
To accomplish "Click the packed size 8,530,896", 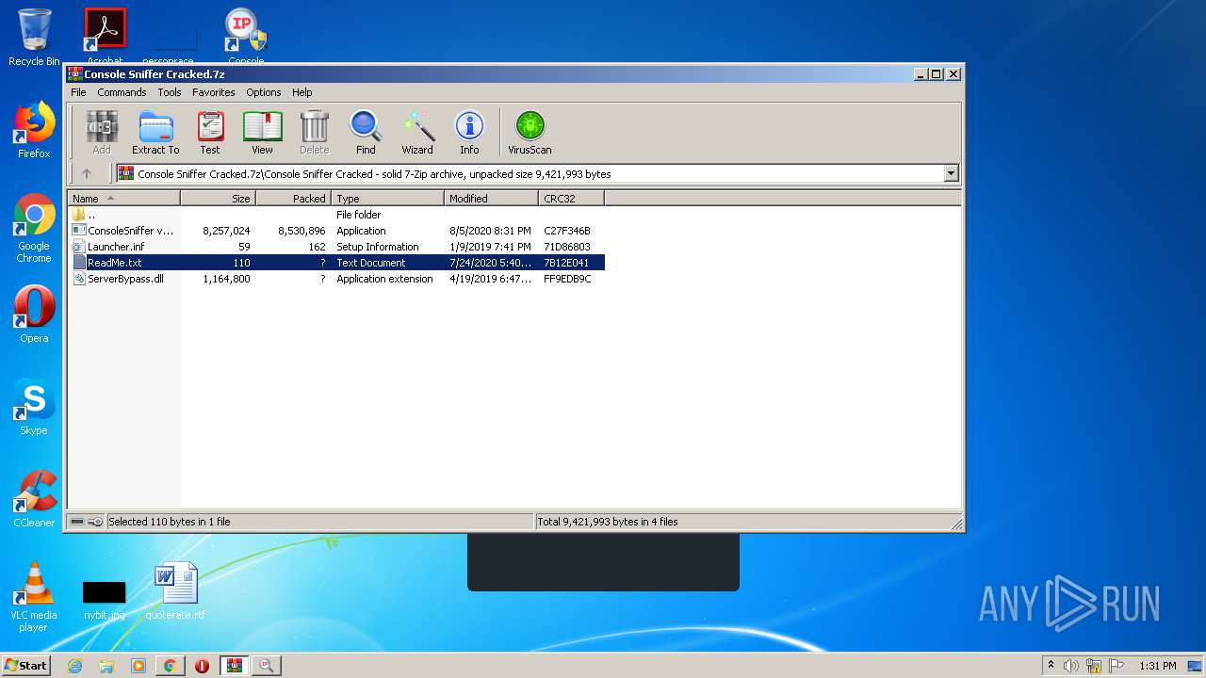I will 301,231.
